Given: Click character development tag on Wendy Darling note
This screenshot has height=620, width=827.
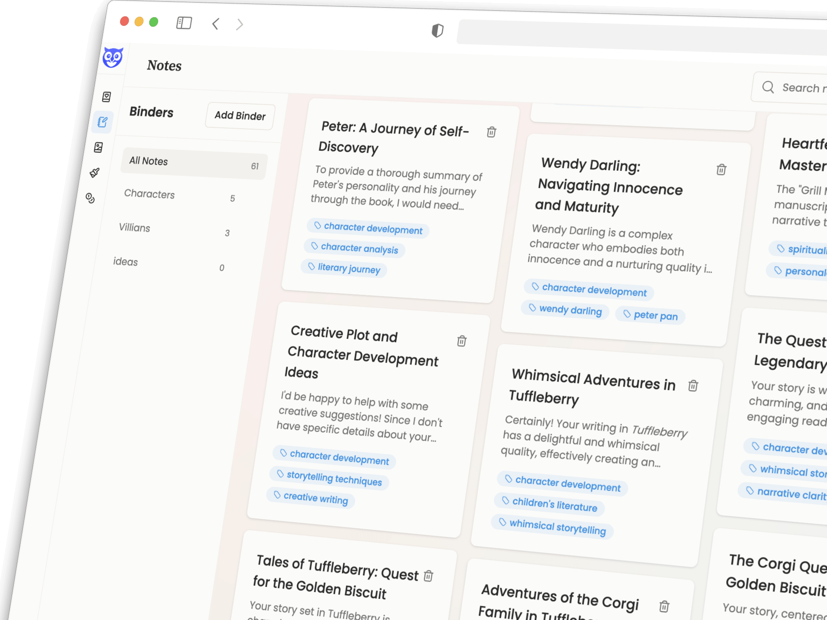Looking at the screenshot, I should pyautogui.click(x=589, y=289).
